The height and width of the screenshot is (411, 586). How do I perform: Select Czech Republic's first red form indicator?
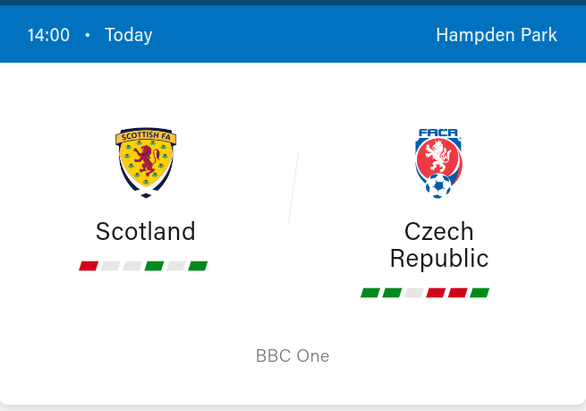click(436, 293)
